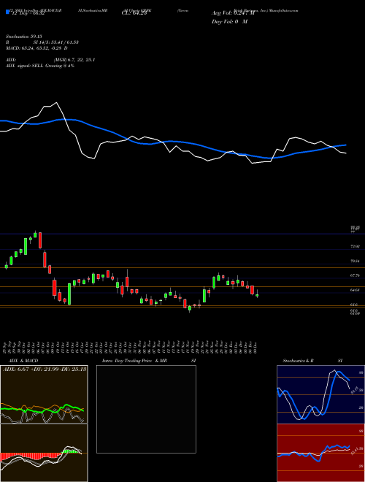This screenshot has width=365, height=482.
Task: Open the red RSI chart panel
Action: (320, 453)
